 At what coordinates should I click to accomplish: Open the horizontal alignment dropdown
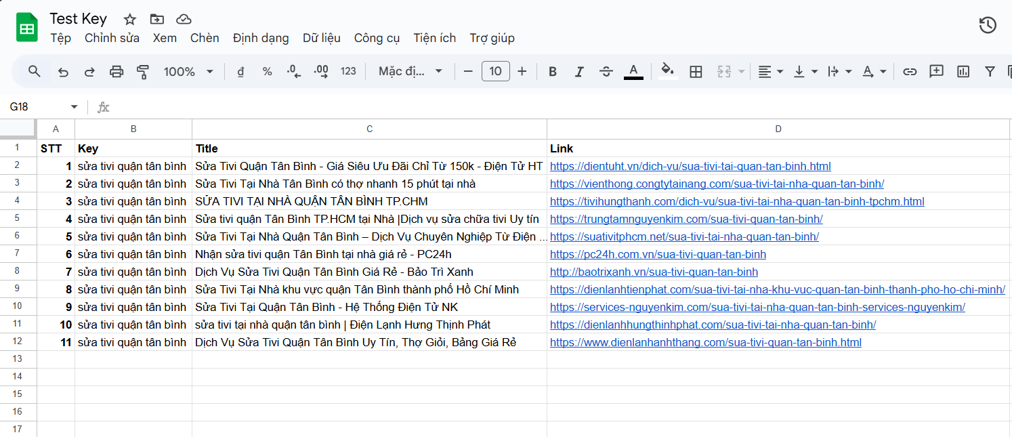(x=769, y=70)
